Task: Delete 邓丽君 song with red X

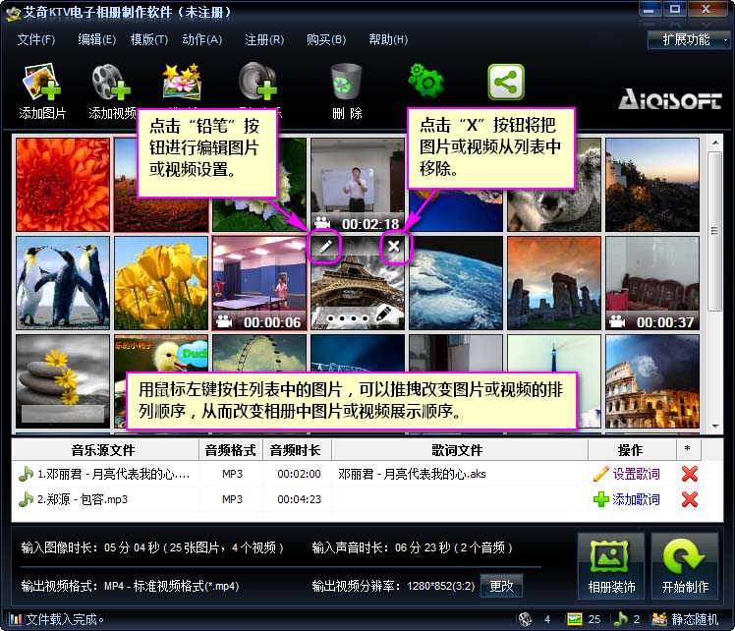Action: tap(689, 474)
